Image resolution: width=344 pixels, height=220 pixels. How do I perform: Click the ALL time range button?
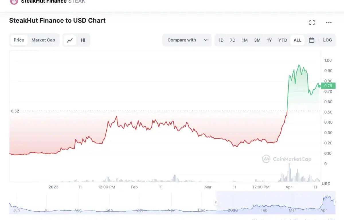click(x=297, y=40)
